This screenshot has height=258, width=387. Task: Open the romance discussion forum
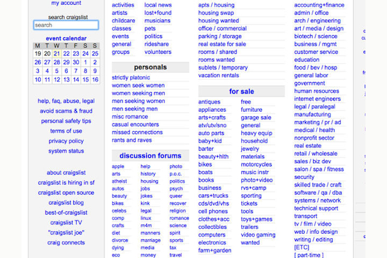pyautogui.click(x=179, y=218)
